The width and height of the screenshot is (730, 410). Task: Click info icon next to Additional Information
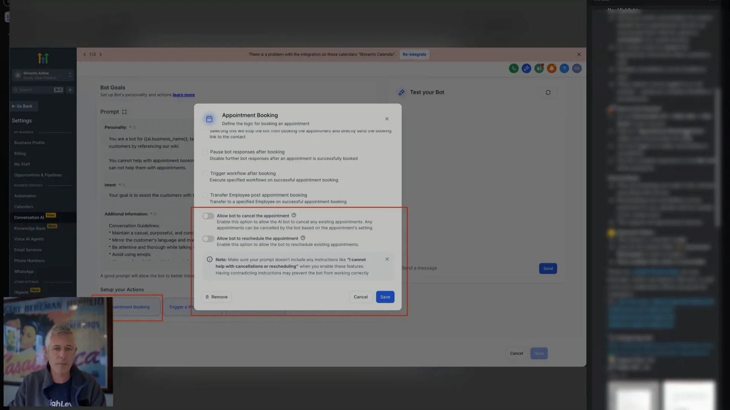coord(155,214)
